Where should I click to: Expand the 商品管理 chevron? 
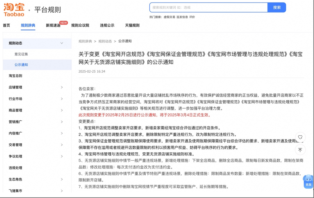point(62,110)
